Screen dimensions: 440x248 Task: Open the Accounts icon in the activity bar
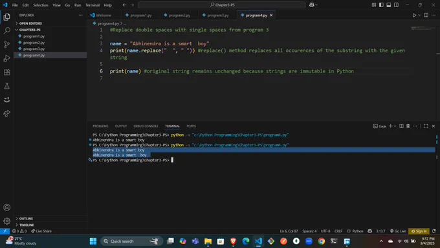(x=6, y=207)
